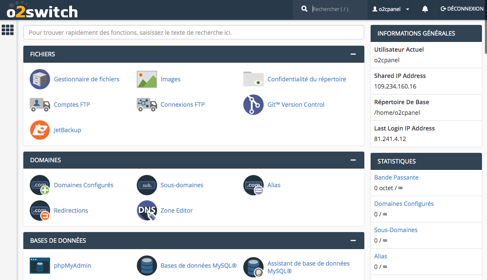Click the JetBackup orange icon
Viewport: 487px width, 280px height.
[x=40, y=130]
